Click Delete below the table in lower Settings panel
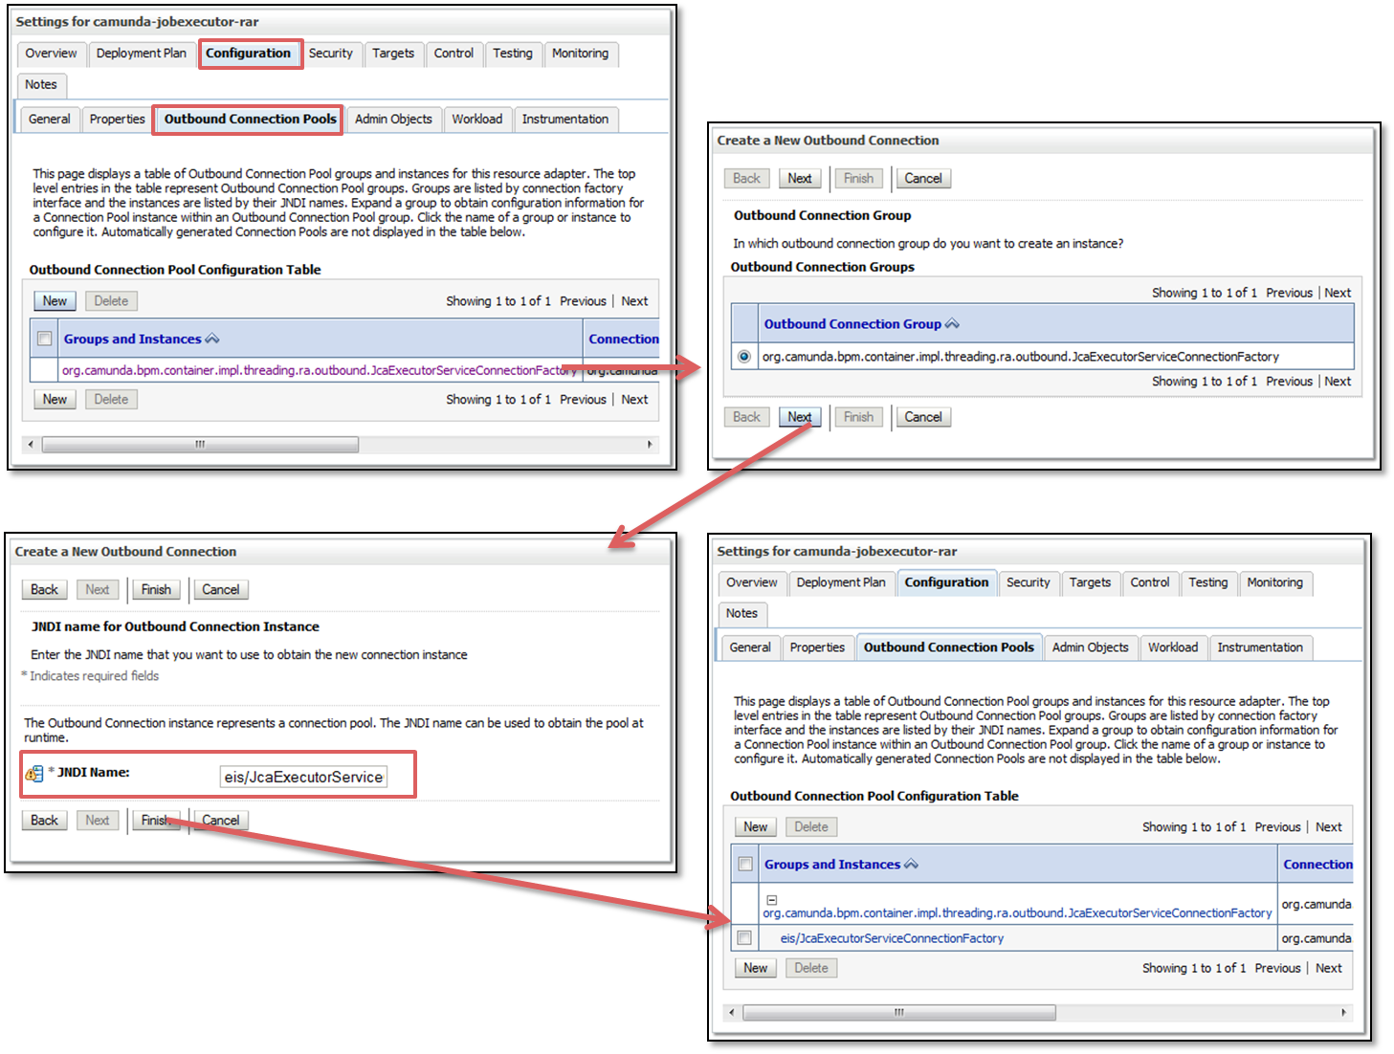The height and width of the screenshot is (1054, 1394). coord(811,969)
